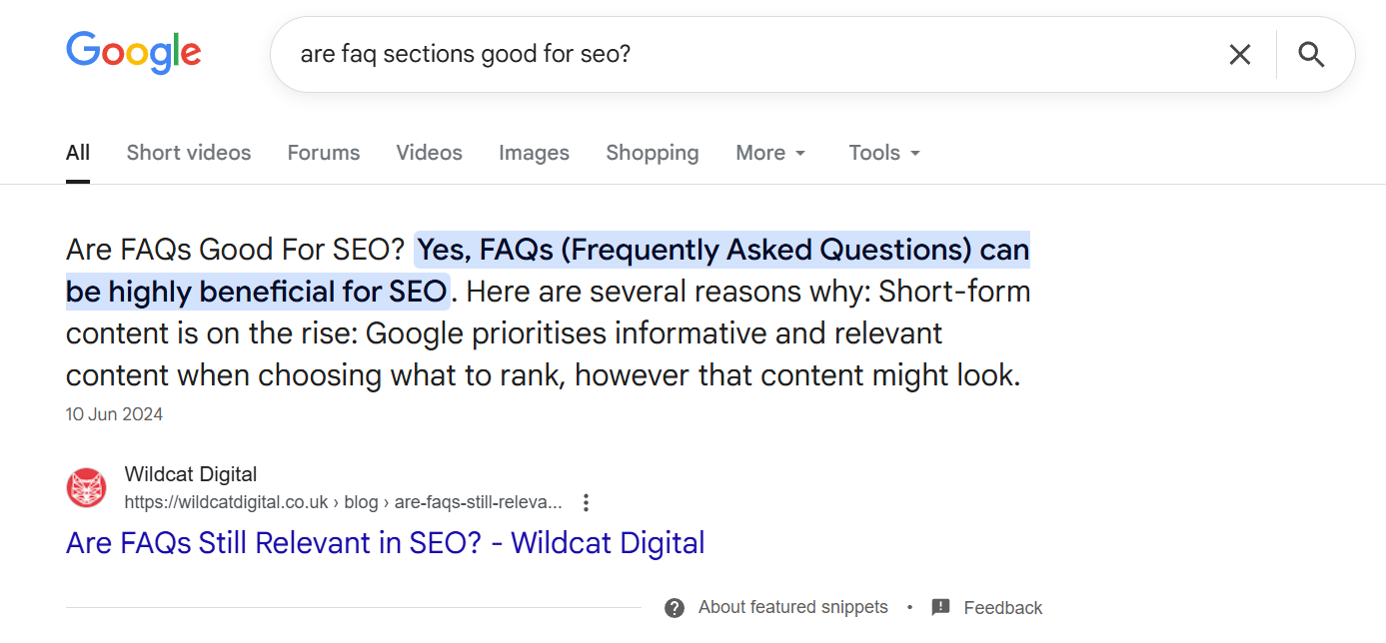Clear the search query with X

tap(1239, 55)
